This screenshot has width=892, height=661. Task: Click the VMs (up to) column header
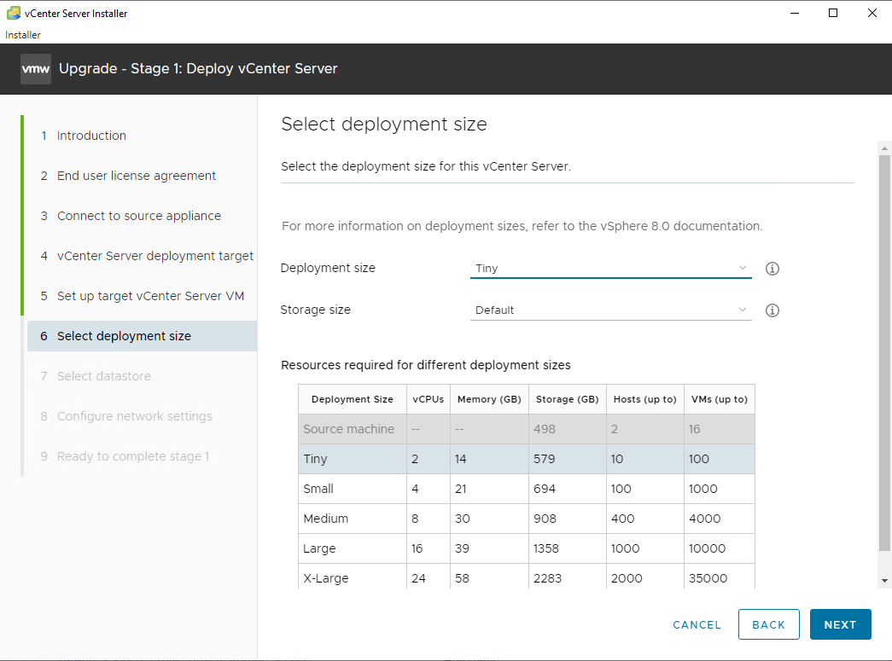[x=719, y=399]
